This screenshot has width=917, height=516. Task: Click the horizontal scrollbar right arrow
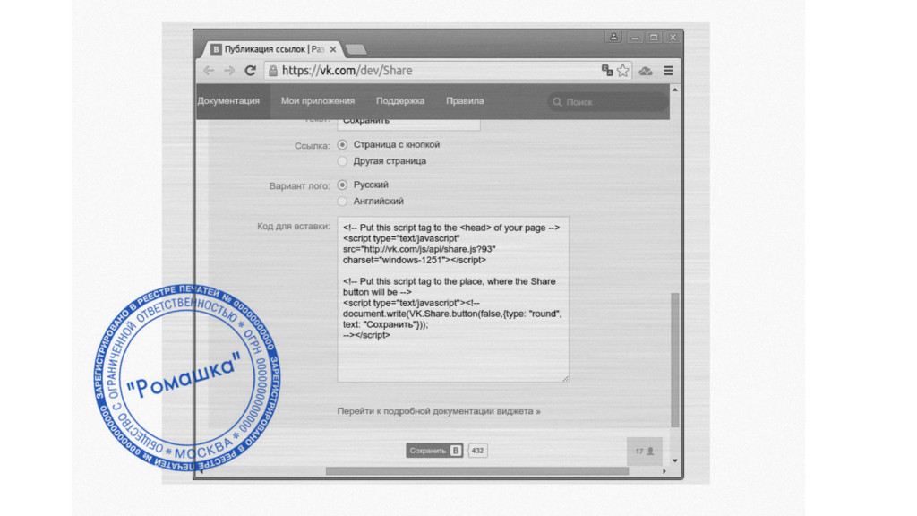coord(664,471)
